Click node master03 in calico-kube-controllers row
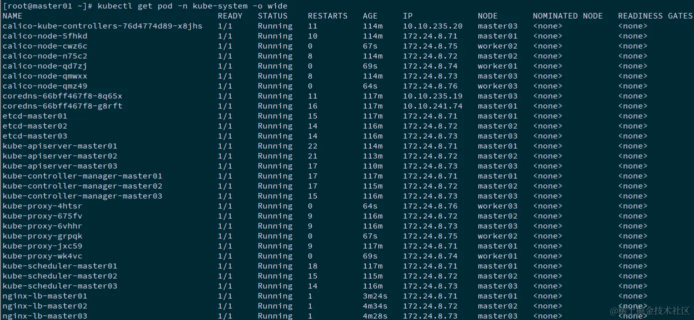This screenshot has height=320, width=694. 498,26
